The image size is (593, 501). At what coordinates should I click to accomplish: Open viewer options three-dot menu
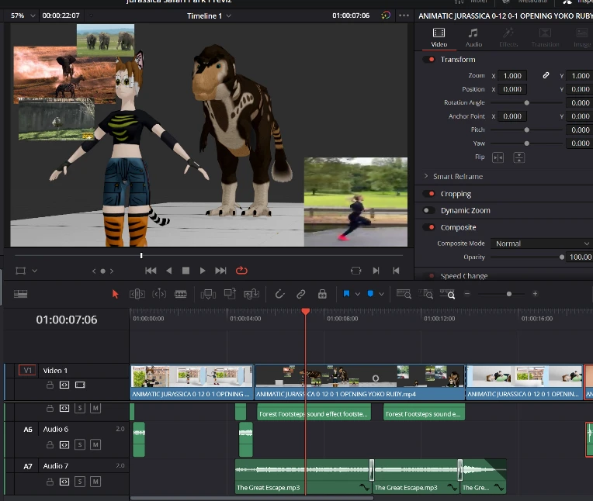[404, 16]
